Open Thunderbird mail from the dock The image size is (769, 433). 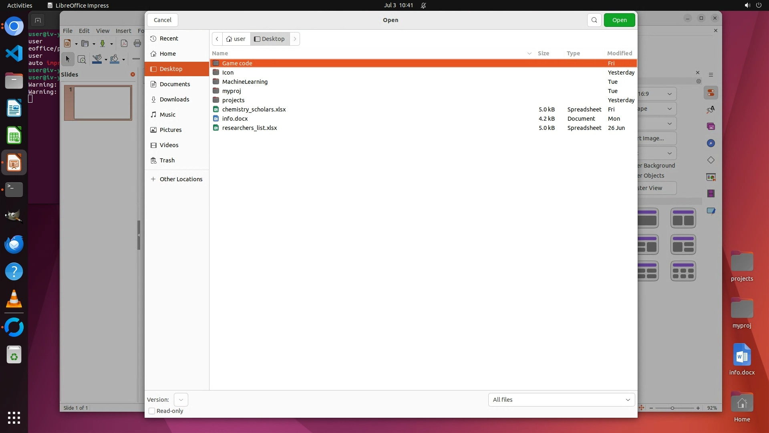pos(14,245)
